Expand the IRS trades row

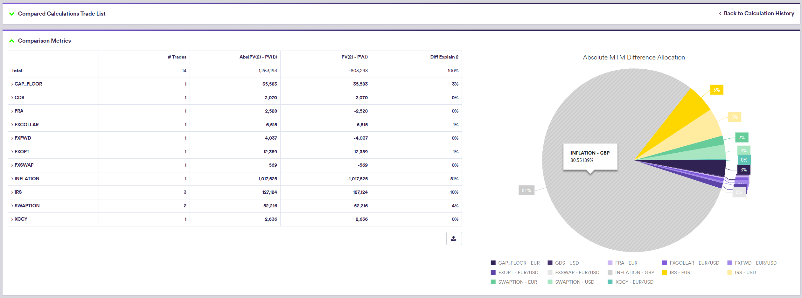pyautogui.click(x=12, y=192)
